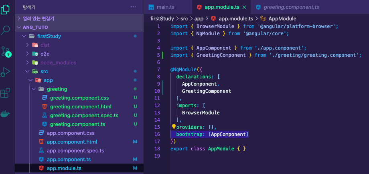The image size is (369, 174).
Task: Click CSS icon of app.component.css
Action: click(41, 133)
